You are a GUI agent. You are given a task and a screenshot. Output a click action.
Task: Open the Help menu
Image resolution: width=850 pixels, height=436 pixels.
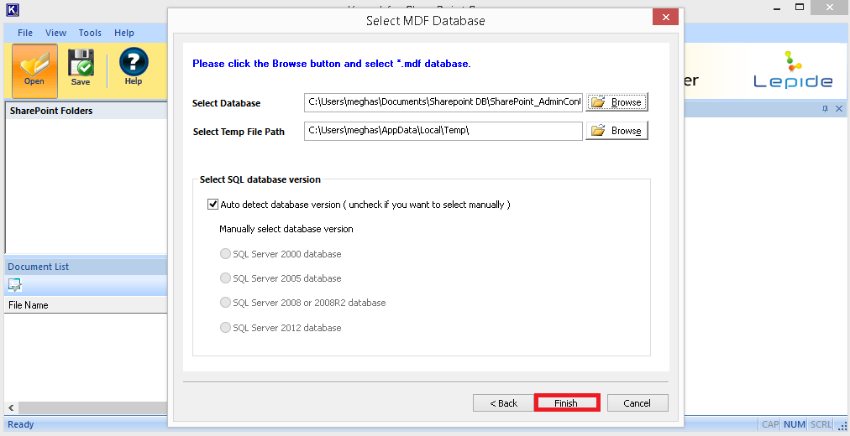coord(124,33)
